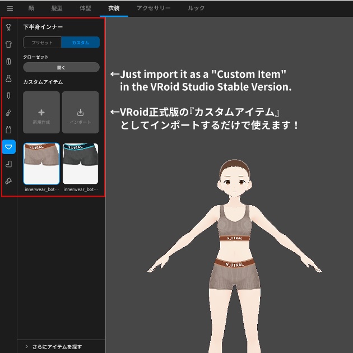Open the hamburger menu
Viewport: 353px width, 353px height.
point(10,8)
